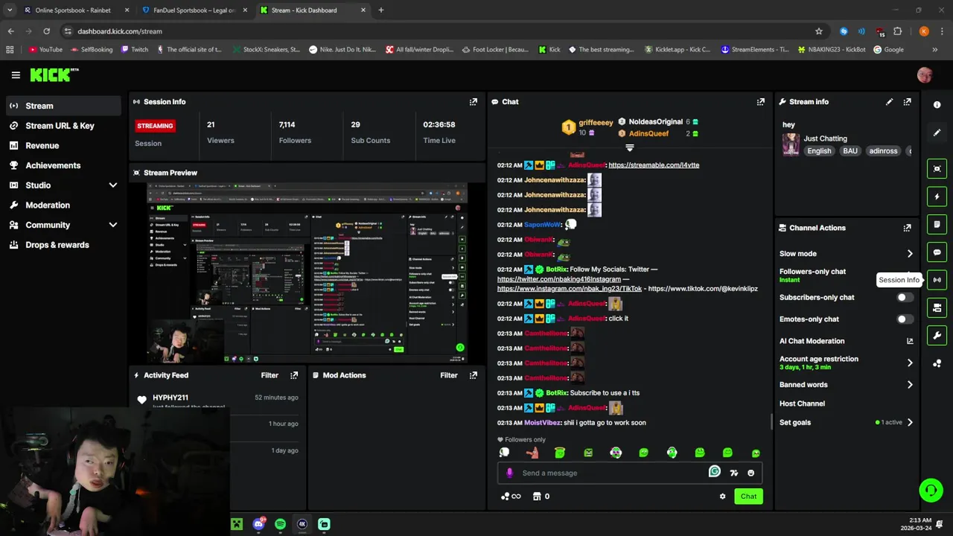Open the user avatar at top right
The image size is (953, 536).
(925, 75)
